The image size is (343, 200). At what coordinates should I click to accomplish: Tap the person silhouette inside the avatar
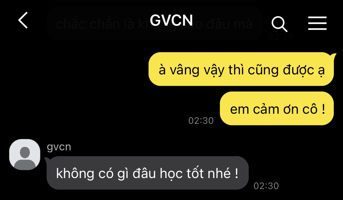(x=25, y=158)
